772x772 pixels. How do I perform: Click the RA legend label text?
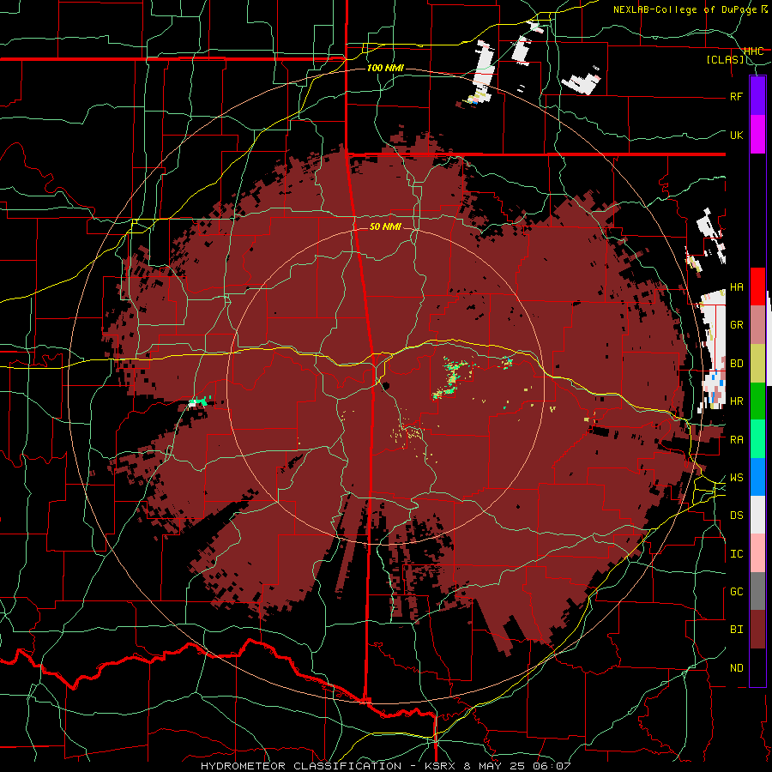pos(736,440)
